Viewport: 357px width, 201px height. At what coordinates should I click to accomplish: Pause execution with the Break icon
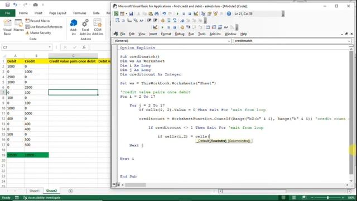pos(184,13)
